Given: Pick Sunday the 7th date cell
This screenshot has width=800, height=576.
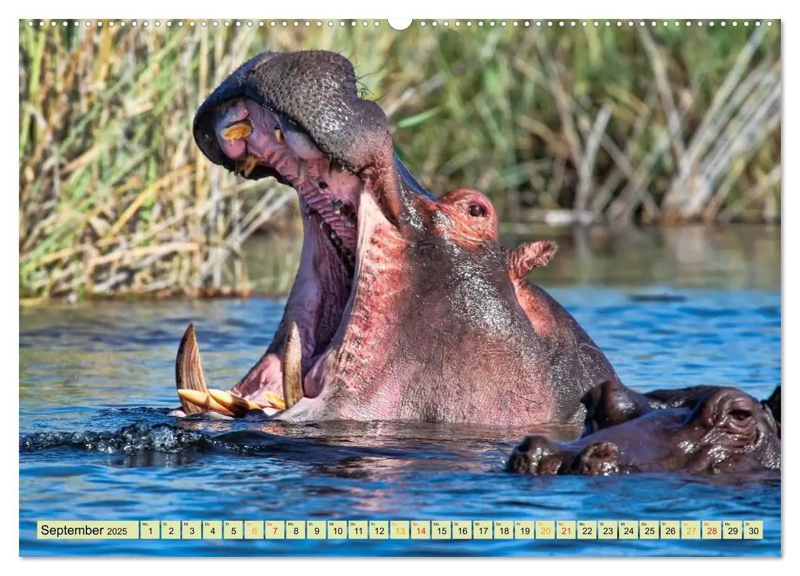Looking at the screenshot, I should (x=274, y=530).
